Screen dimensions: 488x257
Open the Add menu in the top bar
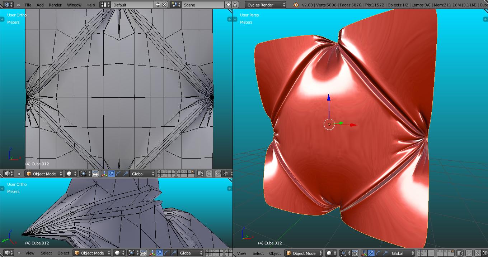pyautogui.click(x=40, y=5)
